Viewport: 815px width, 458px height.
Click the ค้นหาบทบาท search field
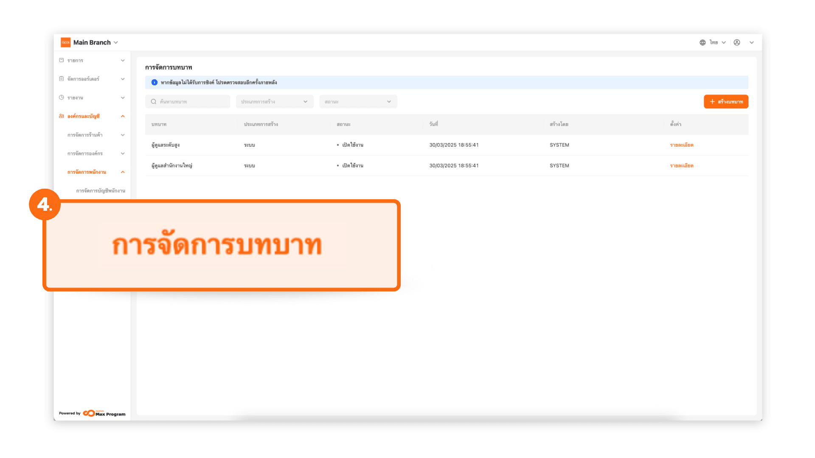point(192,102)
